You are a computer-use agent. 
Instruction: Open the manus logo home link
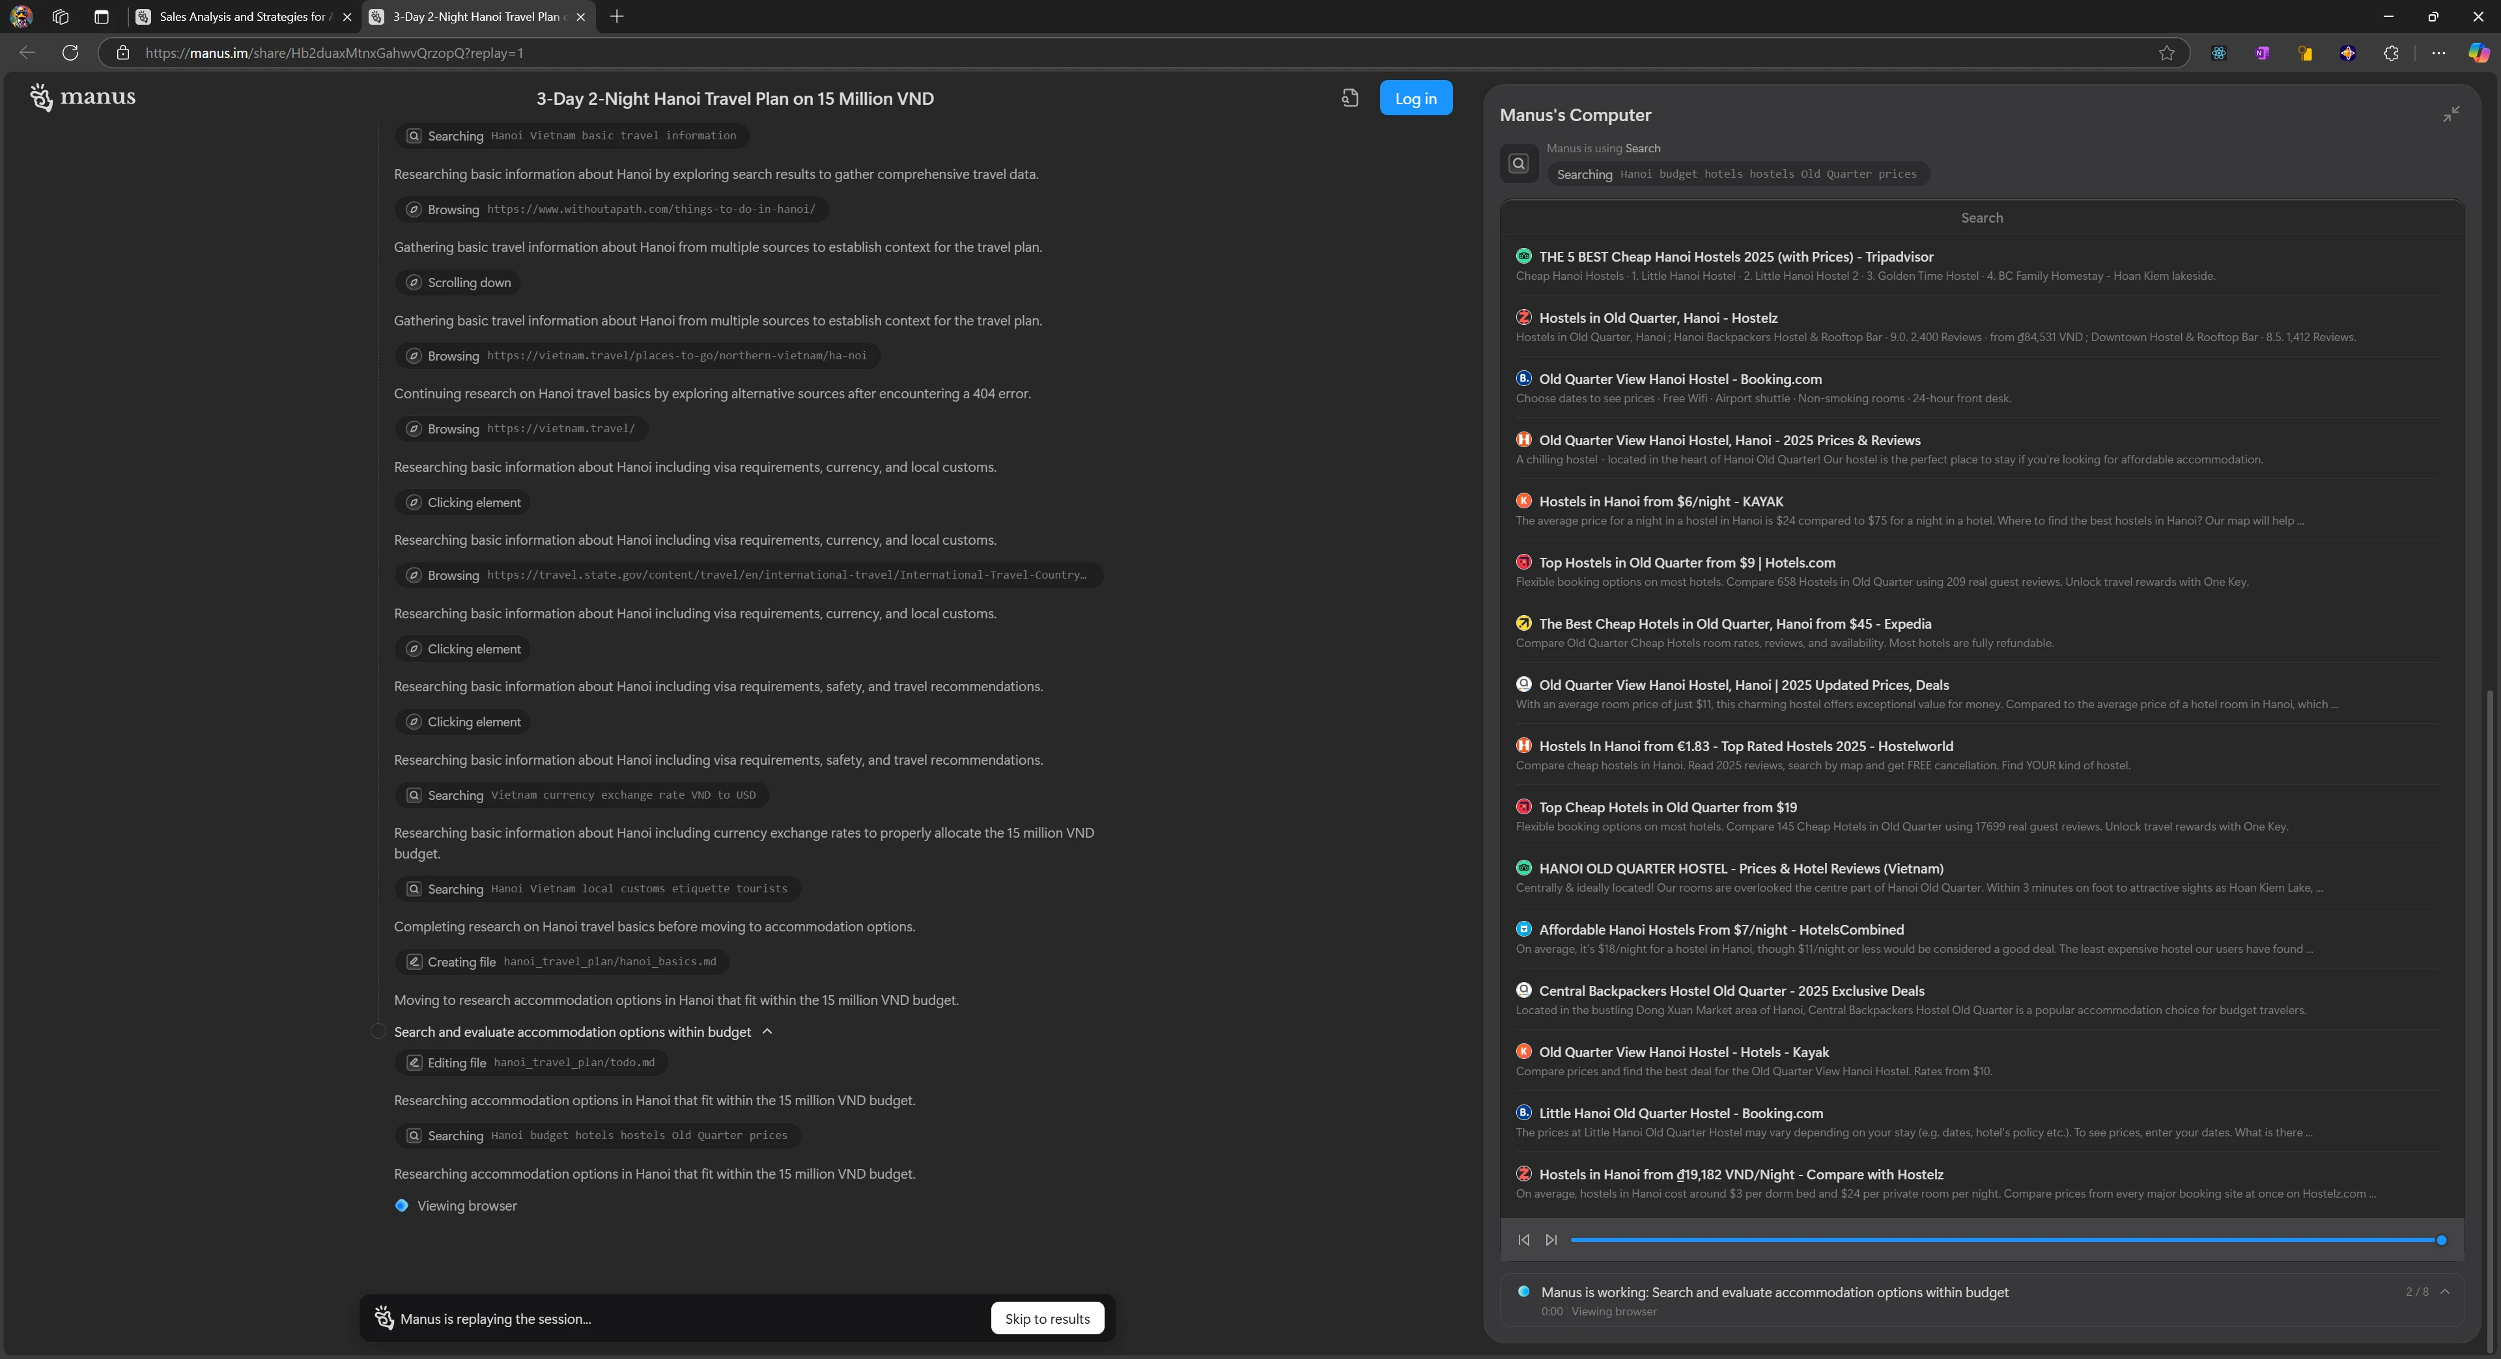83,97
